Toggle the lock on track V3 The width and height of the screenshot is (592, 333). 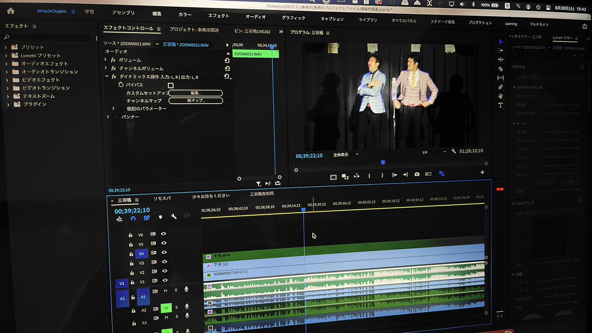point(131,263)
